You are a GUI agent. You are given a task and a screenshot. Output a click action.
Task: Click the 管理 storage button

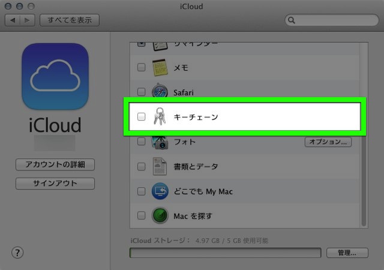pos(347,253)
